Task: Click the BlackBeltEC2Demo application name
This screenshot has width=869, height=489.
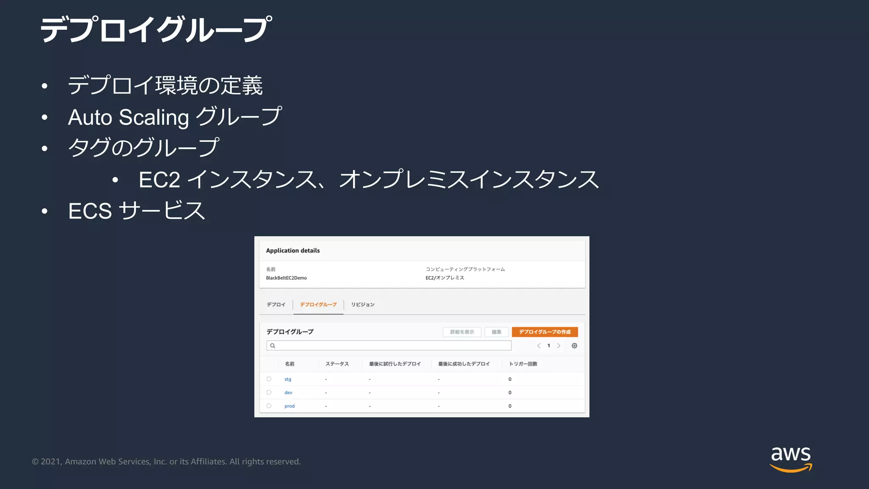Action: coord(286,278)
